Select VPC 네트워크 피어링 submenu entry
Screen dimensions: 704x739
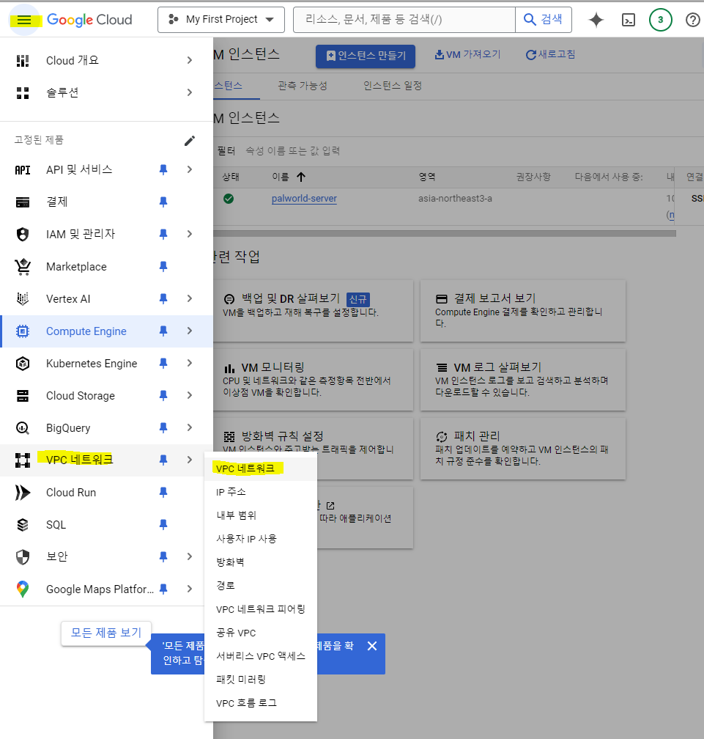(260, 609)
